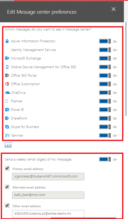The width and height of the screenshot is (128, 219).
Task: Turn off the Planner messages toggle
Action: [105, 101]
